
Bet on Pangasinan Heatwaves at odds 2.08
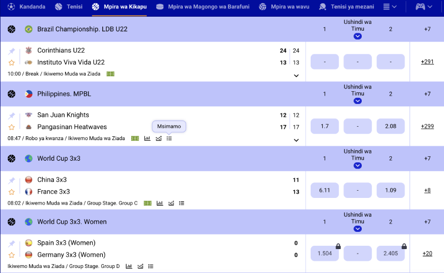coord(391,126)
